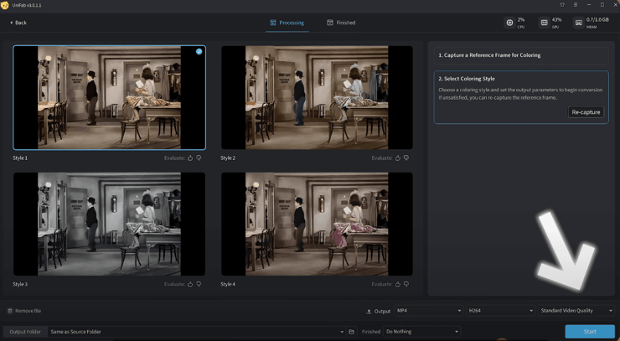Toggle the blue checkmark on Style 1
The width and height of the screenshot is (620, 341).
pyautogui.click(x=199, y=51)
